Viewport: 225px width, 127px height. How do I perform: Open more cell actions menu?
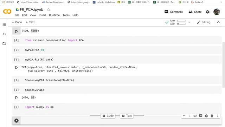click(x=217, y=116)
